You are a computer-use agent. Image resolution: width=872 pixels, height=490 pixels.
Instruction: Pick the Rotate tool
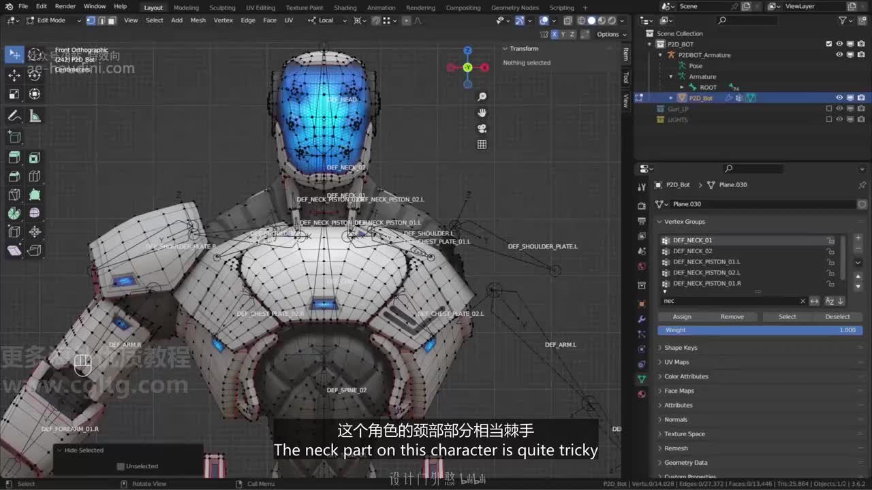coord(35,76)
